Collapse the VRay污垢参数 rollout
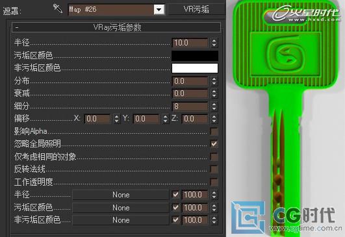 click(x=116, y=27)
